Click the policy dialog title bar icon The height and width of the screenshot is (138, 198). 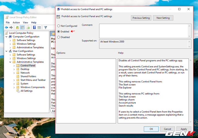click(58, 9)
